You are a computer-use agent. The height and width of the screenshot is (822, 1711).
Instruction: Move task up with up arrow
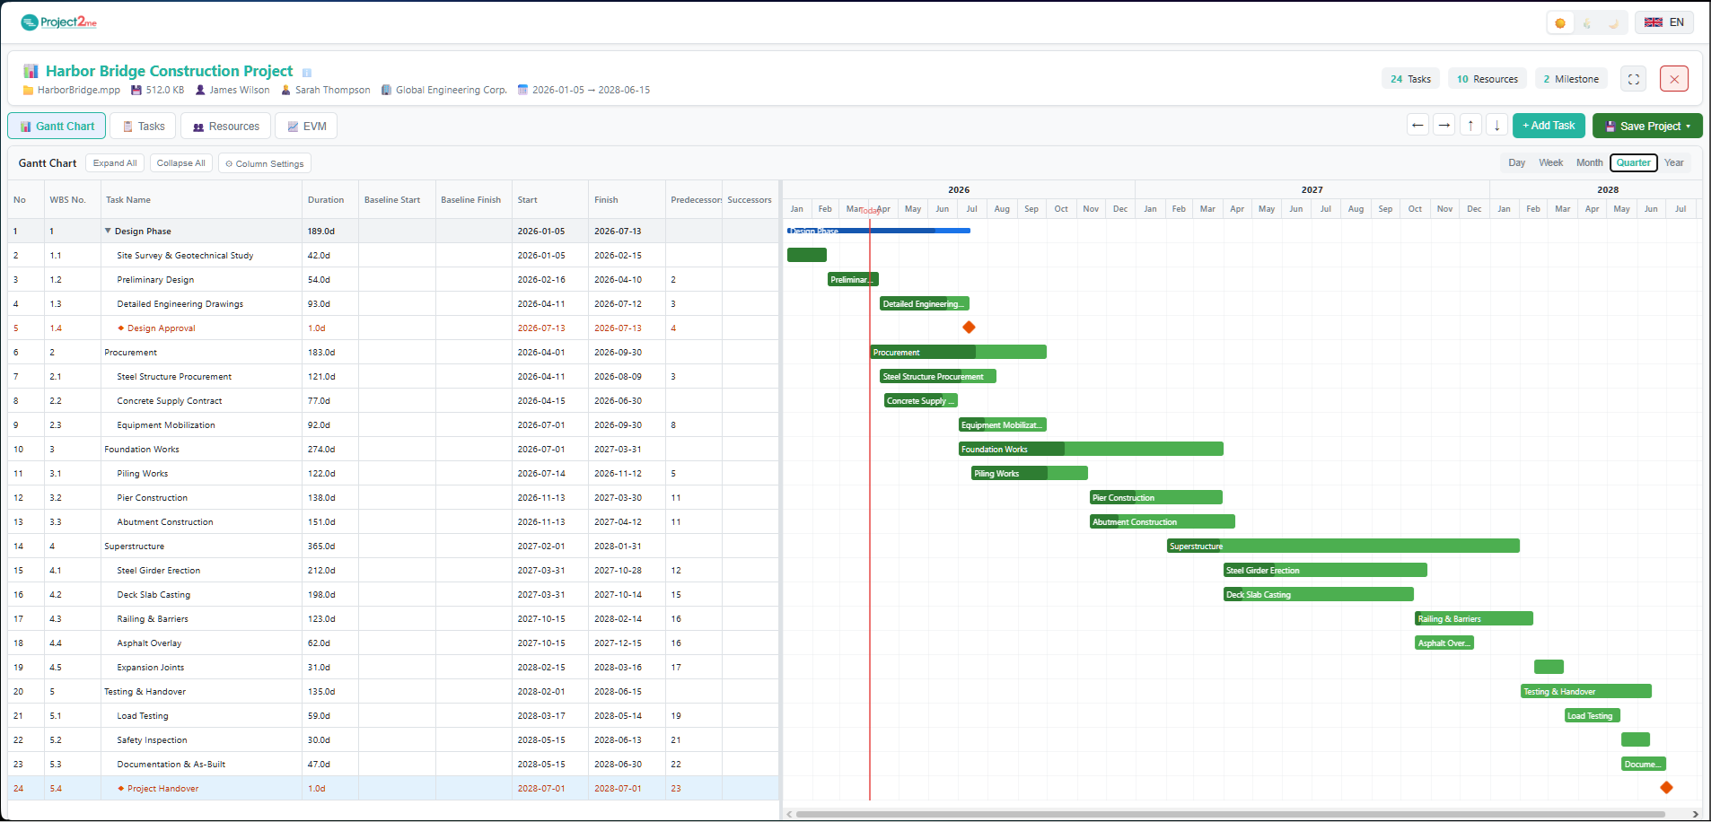tap(1470, 126)
